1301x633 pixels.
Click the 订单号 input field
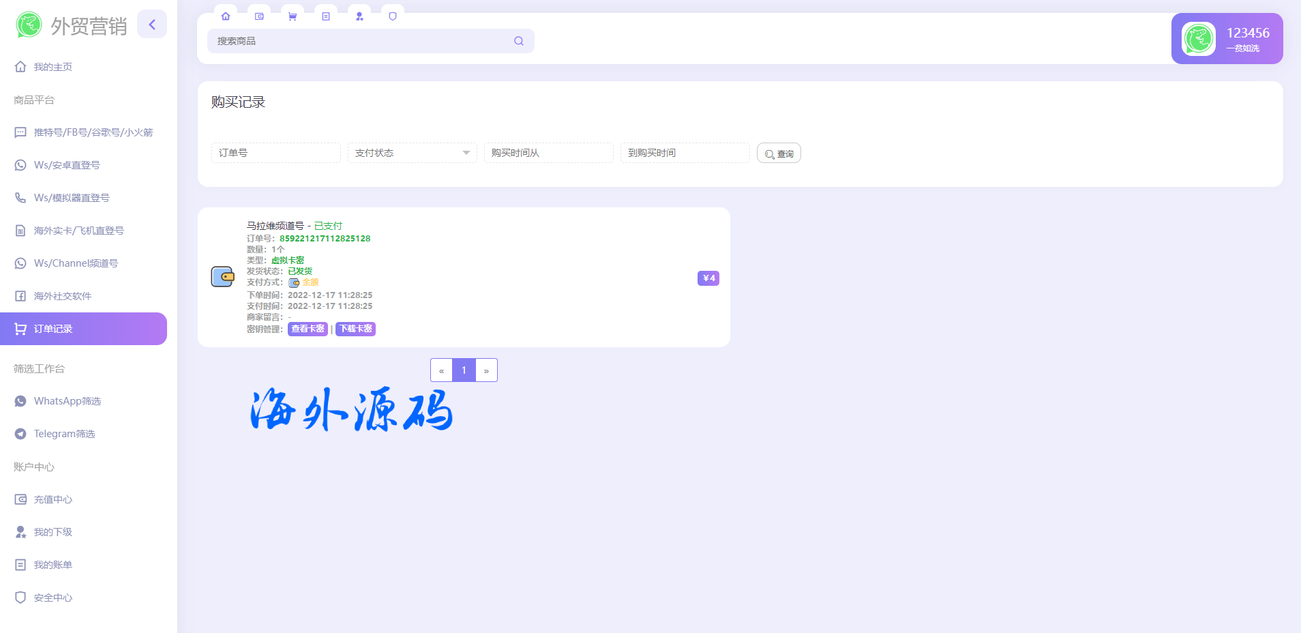tap(275, 153)
